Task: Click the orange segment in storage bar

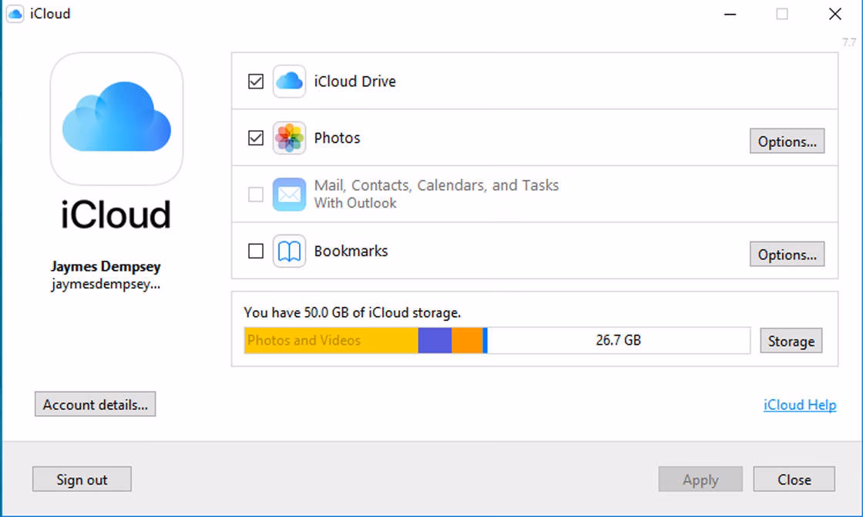Action: point(468,340)
